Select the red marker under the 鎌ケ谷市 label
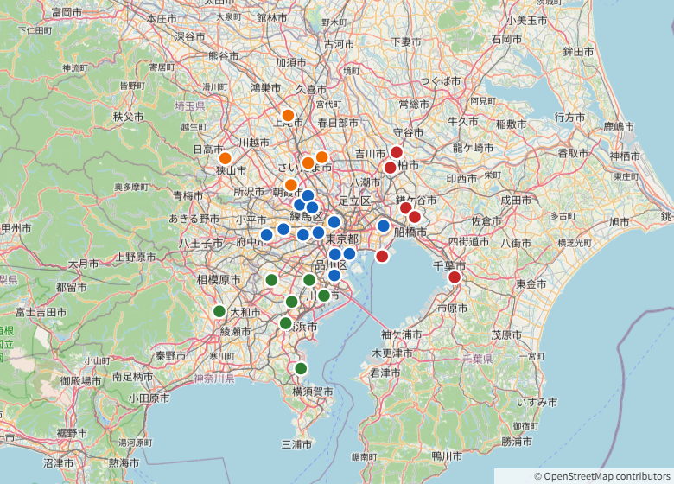Viewport: 674px width, 484px height. [x=405, y=208]
